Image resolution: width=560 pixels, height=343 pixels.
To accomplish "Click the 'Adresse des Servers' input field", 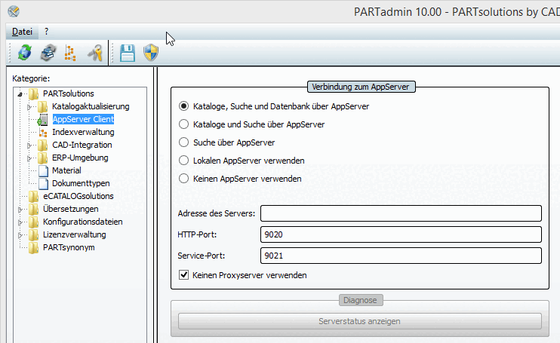I will 401,214.
